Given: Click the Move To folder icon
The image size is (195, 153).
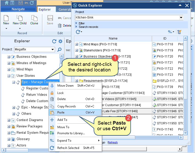Looking at the screenshot, I should [52, 127].
